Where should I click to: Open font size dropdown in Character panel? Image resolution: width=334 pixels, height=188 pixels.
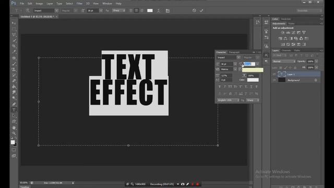[x=235, y=64]
